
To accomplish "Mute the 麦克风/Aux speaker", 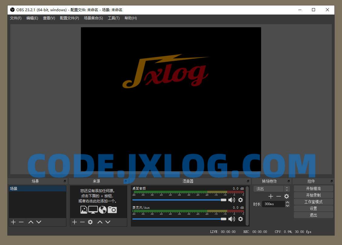I will [x=232, y=219].
